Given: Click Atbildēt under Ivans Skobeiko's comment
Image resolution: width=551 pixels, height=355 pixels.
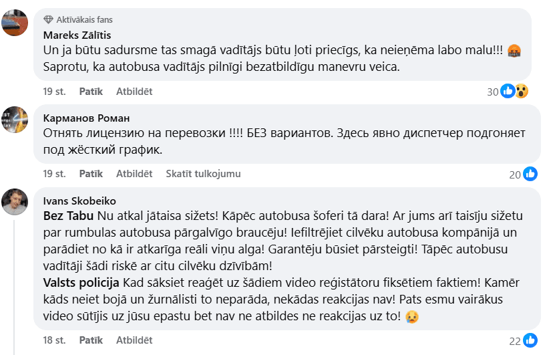Looking at the screenshot, I should (134, 340).
